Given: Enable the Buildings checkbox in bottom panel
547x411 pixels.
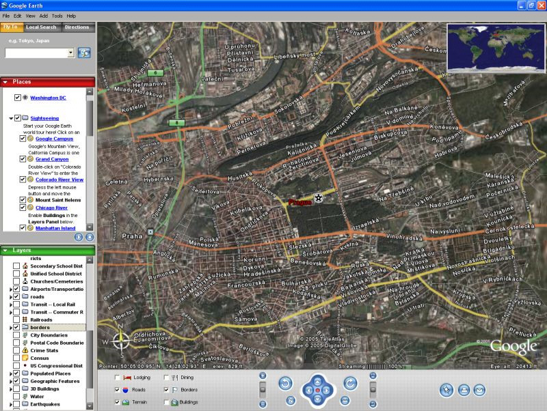Looking at the screenshot, I should [166, 401].
